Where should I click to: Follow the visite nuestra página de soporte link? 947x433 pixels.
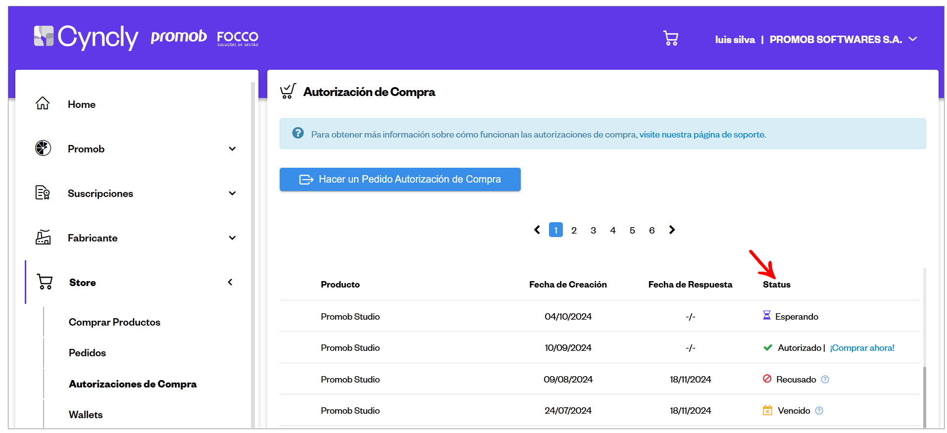click(702, 135)
